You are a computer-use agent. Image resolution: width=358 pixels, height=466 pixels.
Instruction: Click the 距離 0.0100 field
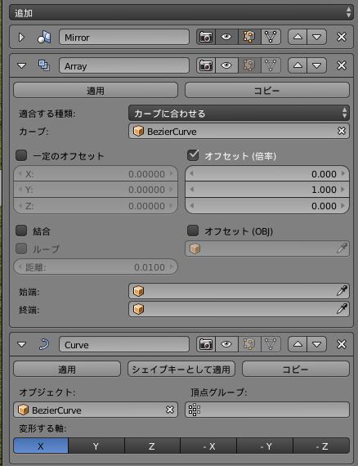(96, 267)
